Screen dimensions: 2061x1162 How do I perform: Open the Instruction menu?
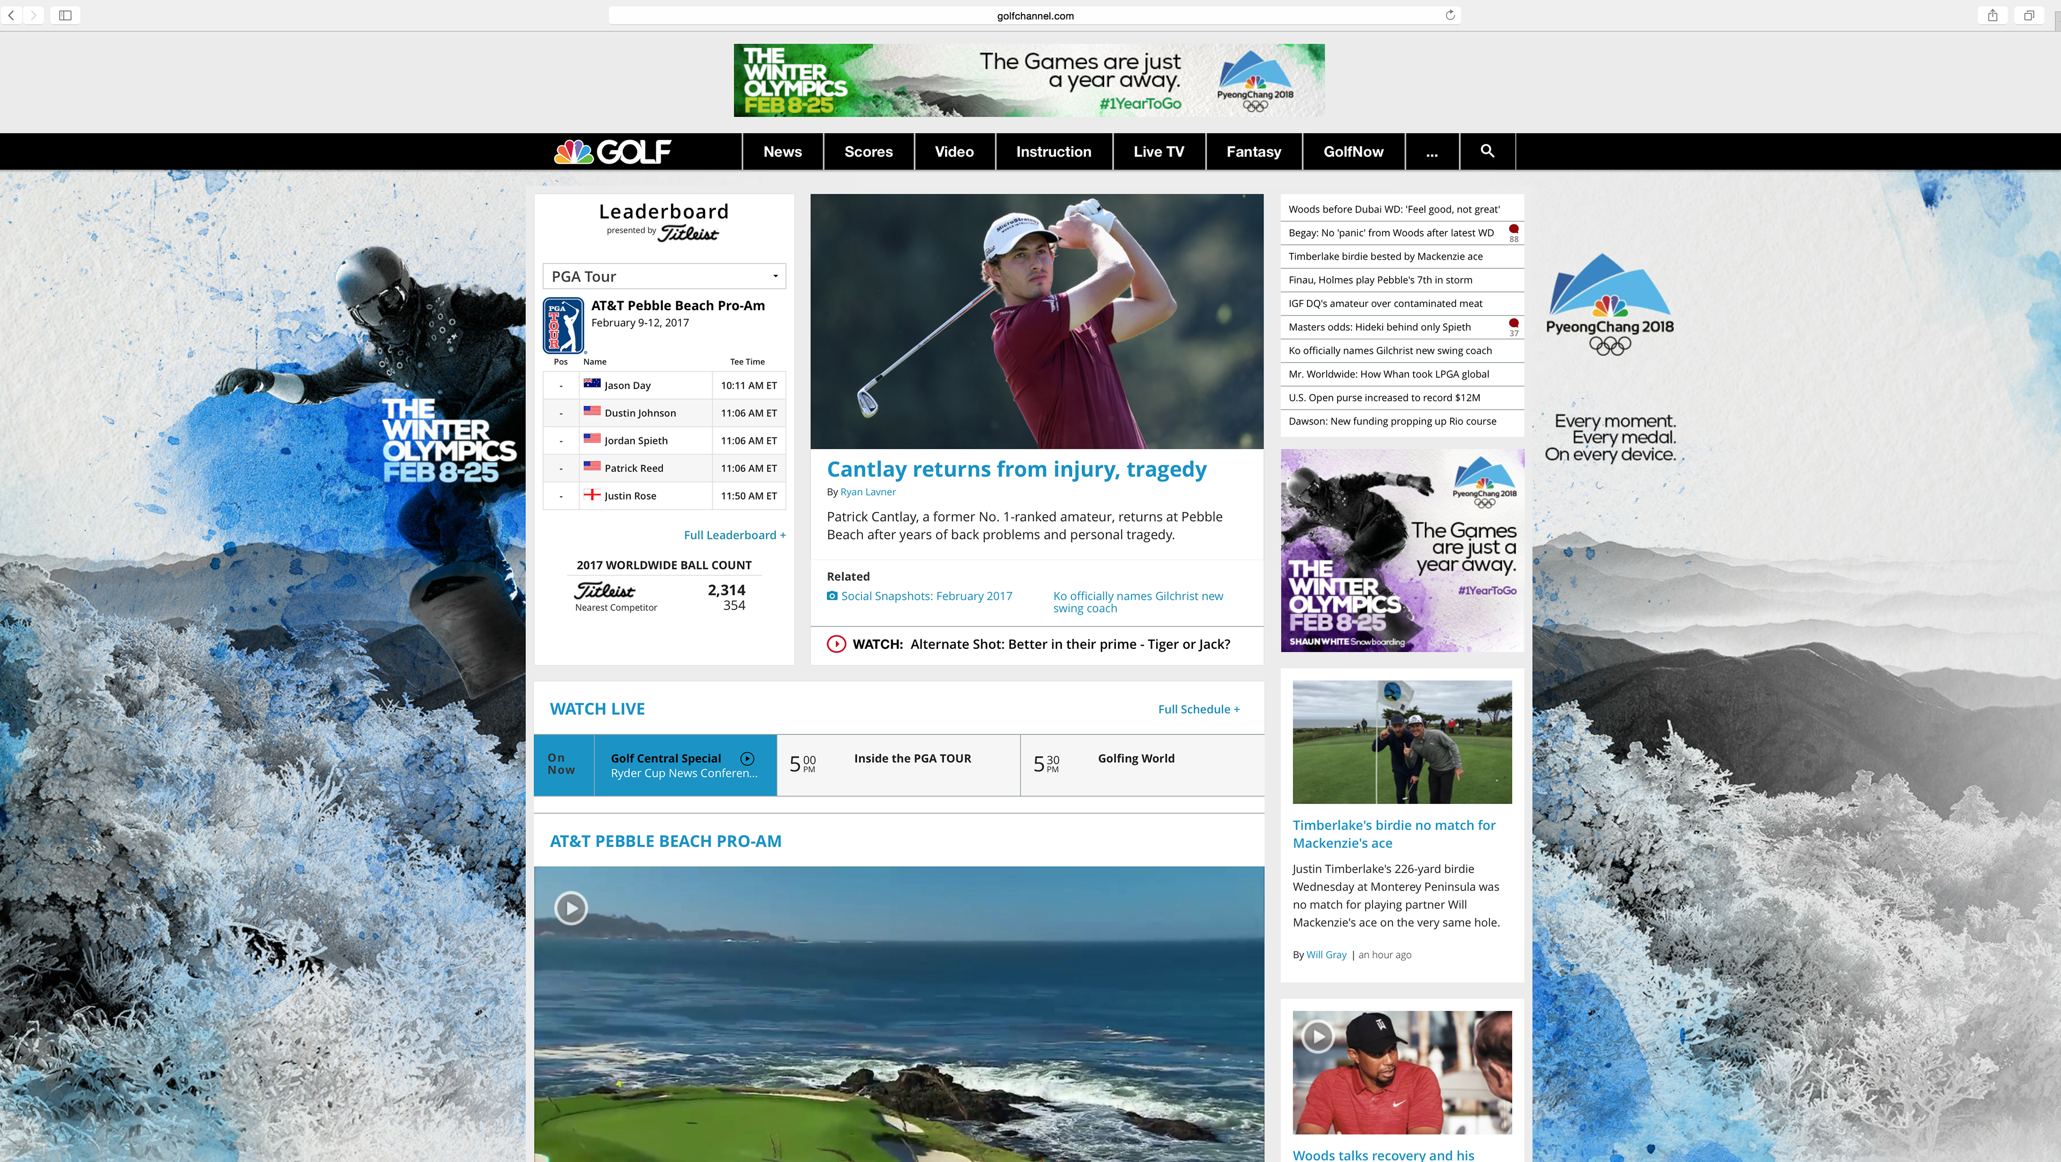tap(1054, 151)
